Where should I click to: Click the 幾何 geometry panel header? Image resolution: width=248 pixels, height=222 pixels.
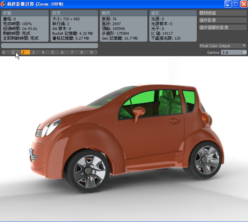(124, 13)
